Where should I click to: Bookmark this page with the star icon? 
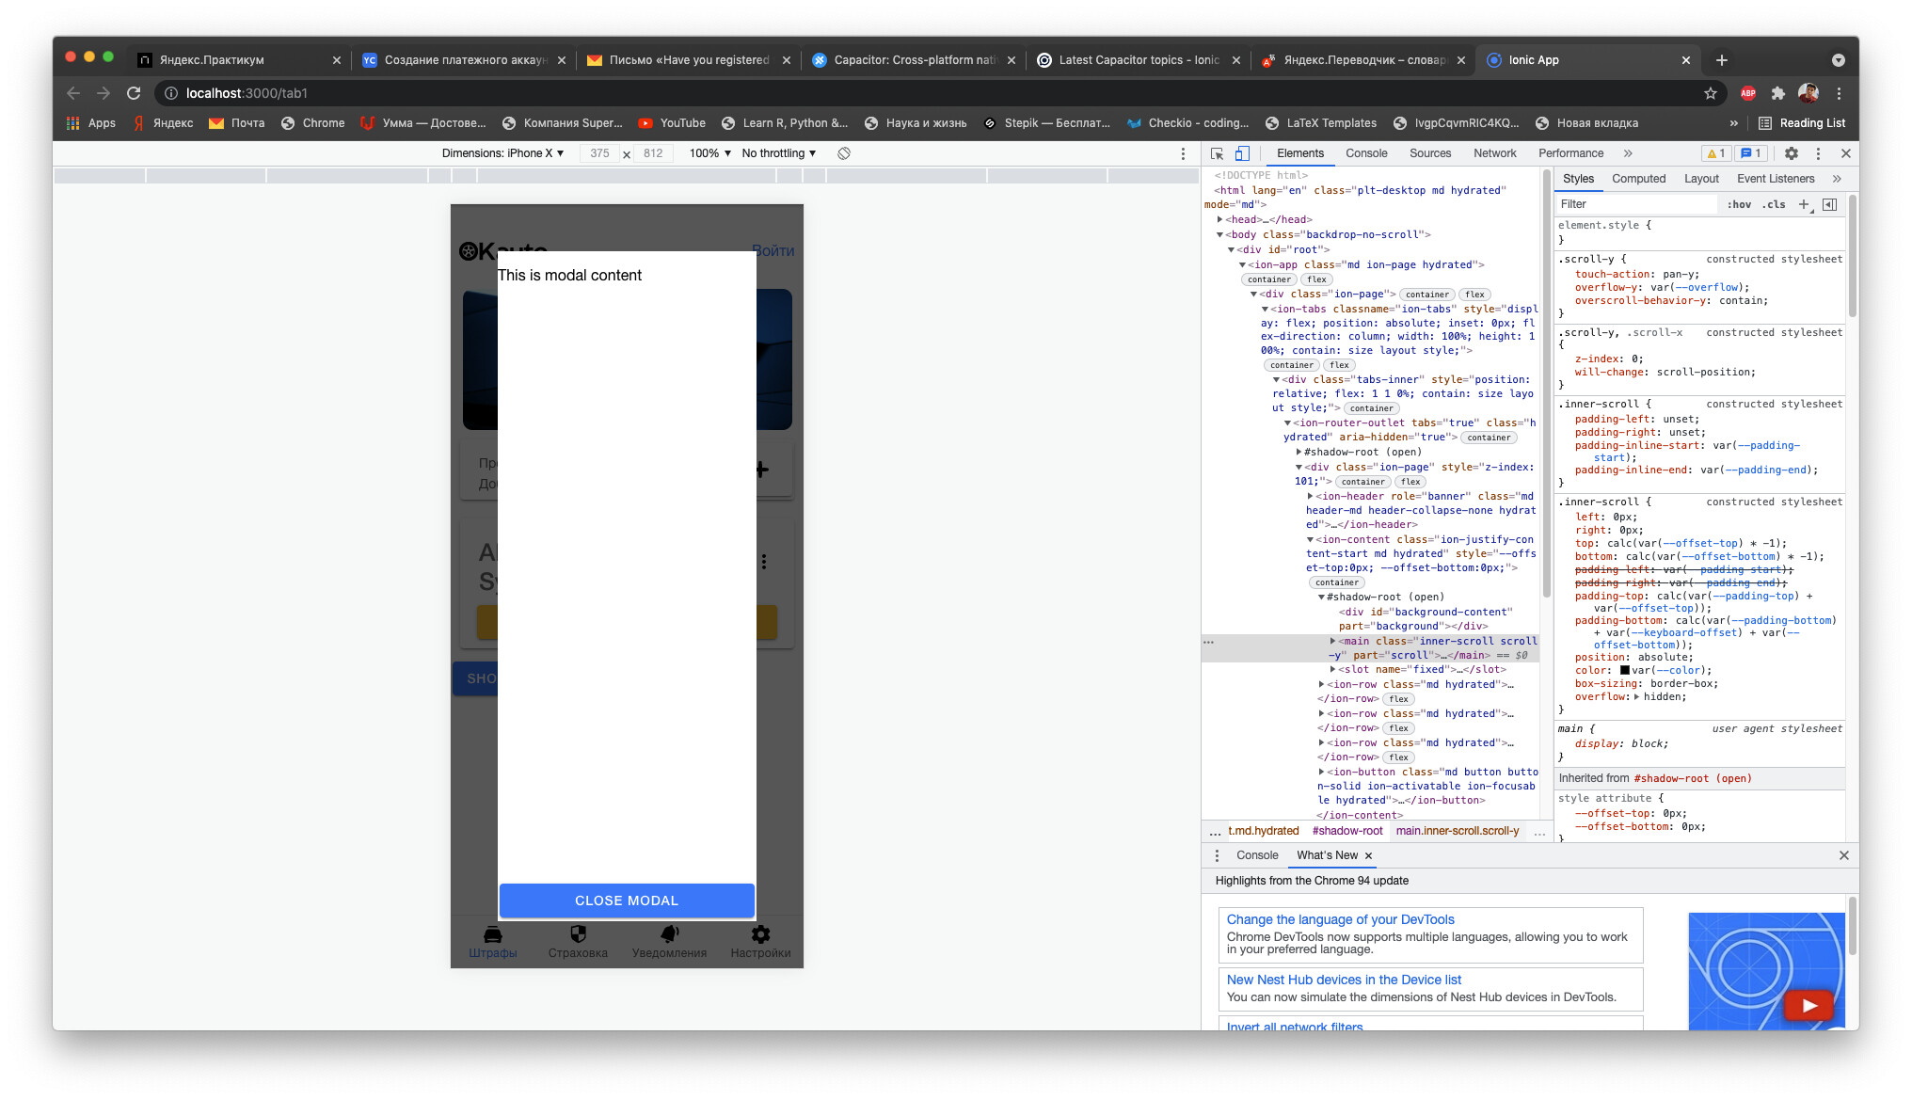[x=1711, y=93]
